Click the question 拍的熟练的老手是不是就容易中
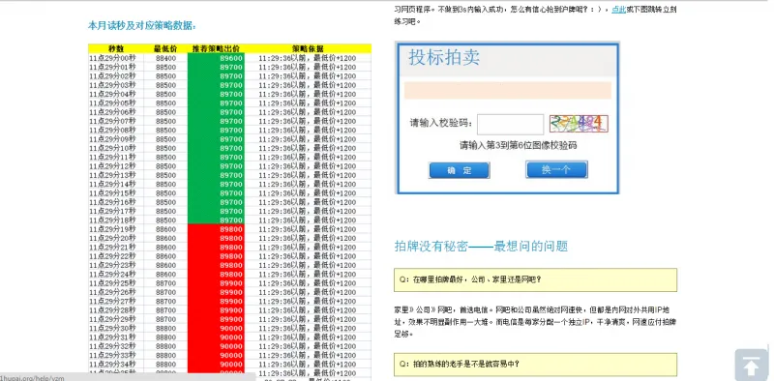This screenshot has height=381, width=774. click(536, 365)
